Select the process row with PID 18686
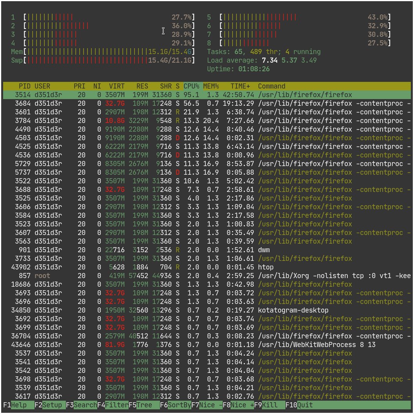 click(x=207, y=284)
